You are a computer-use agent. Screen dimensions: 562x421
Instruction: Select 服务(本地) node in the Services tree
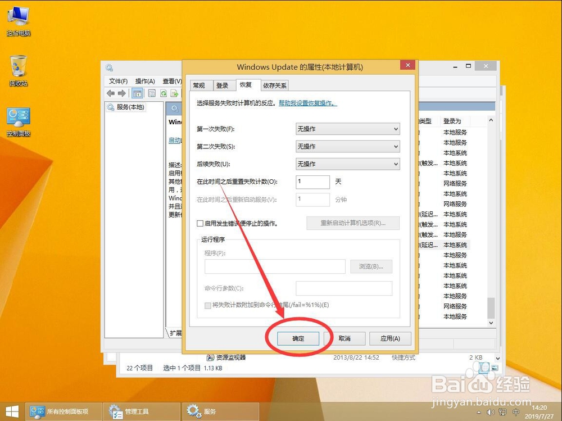(126, 107)
